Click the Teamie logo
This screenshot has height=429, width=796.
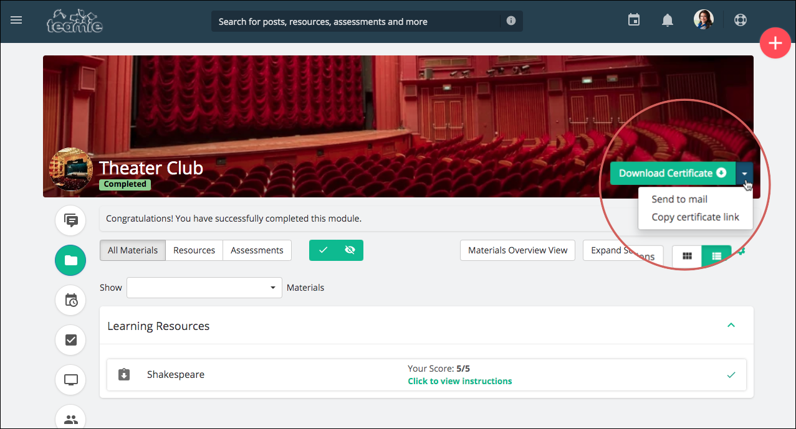[x=74, y=21]
